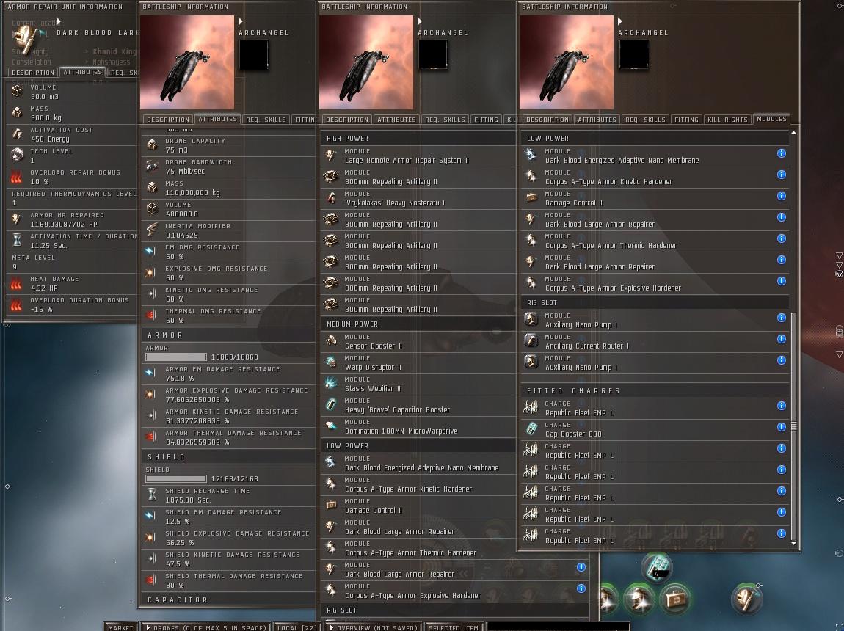The width and height of the screenshot is (844, 631).
Task: Click the Stasis Webifier II module icon
Action: coord(331,384)
